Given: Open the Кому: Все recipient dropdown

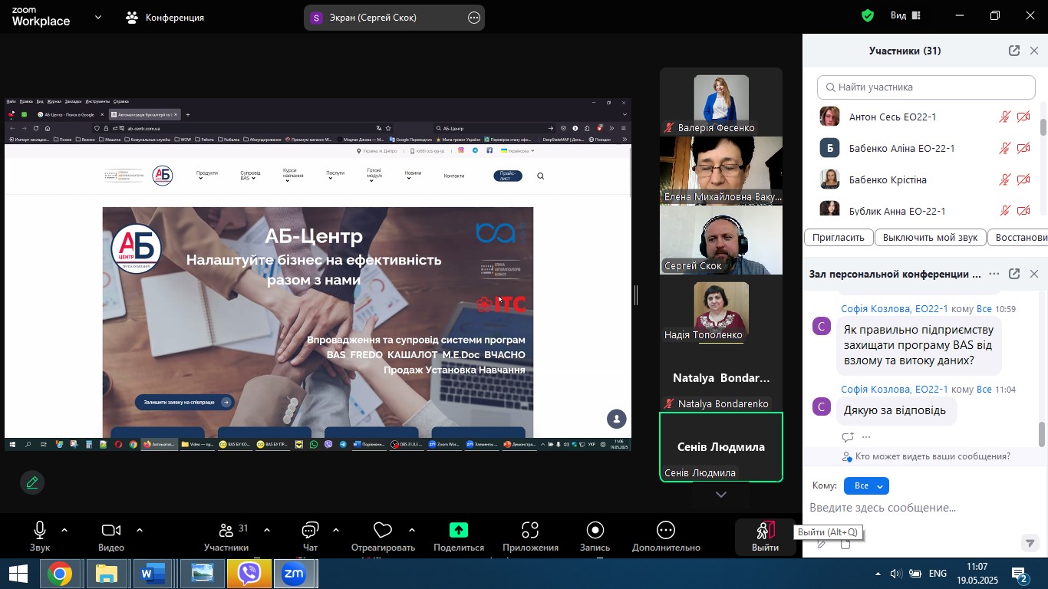Looking at the screenshot, I should tap(866, 485).
